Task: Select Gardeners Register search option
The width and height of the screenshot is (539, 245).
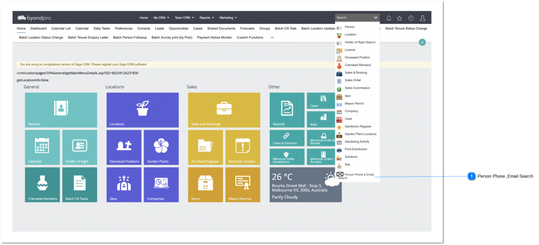Action: click(x=357, y=126)
